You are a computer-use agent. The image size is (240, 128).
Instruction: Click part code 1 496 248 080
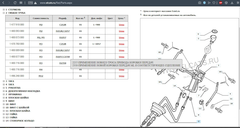[x=17, y=76]
